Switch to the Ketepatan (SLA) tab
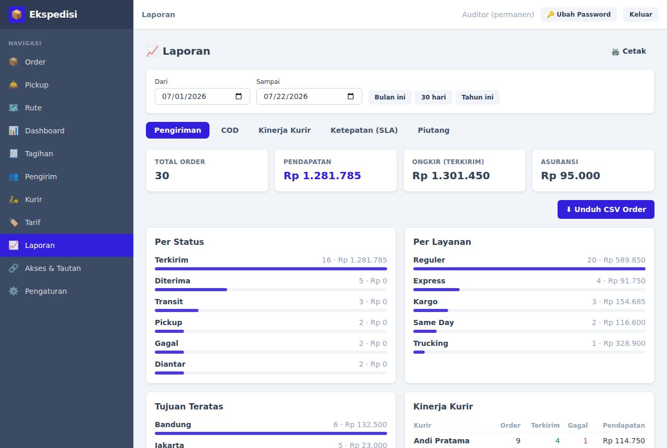The height and width of the screenshot is (448, 667). [x=364, y=130]
